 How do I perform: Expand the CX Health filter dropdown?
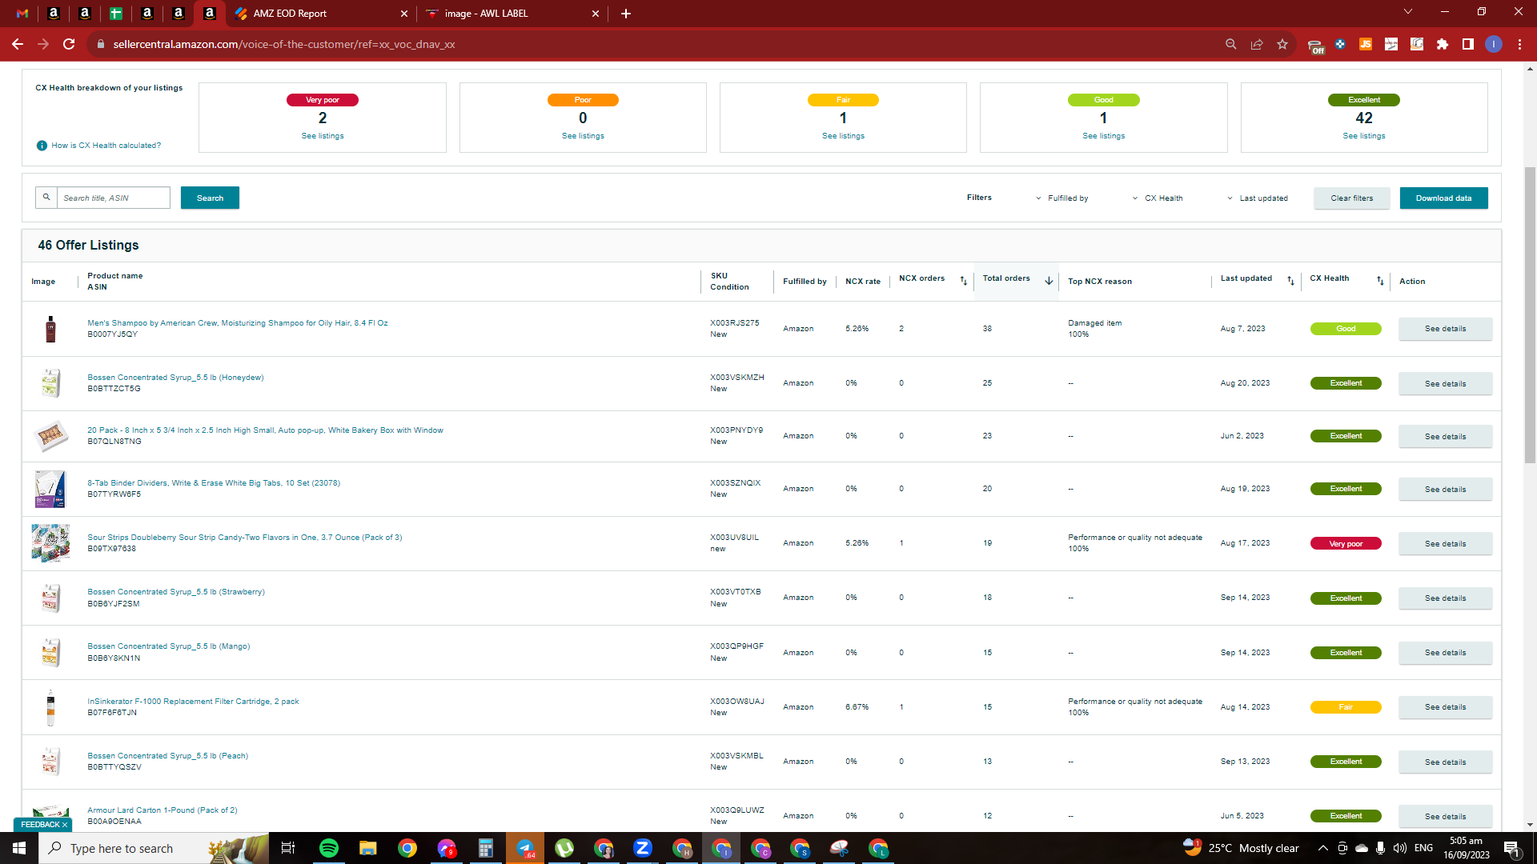point(1158,198)
